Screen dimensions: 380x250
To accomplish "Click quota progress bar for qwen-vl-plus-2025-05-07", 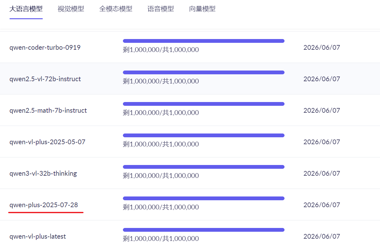I will pos(204,135).
